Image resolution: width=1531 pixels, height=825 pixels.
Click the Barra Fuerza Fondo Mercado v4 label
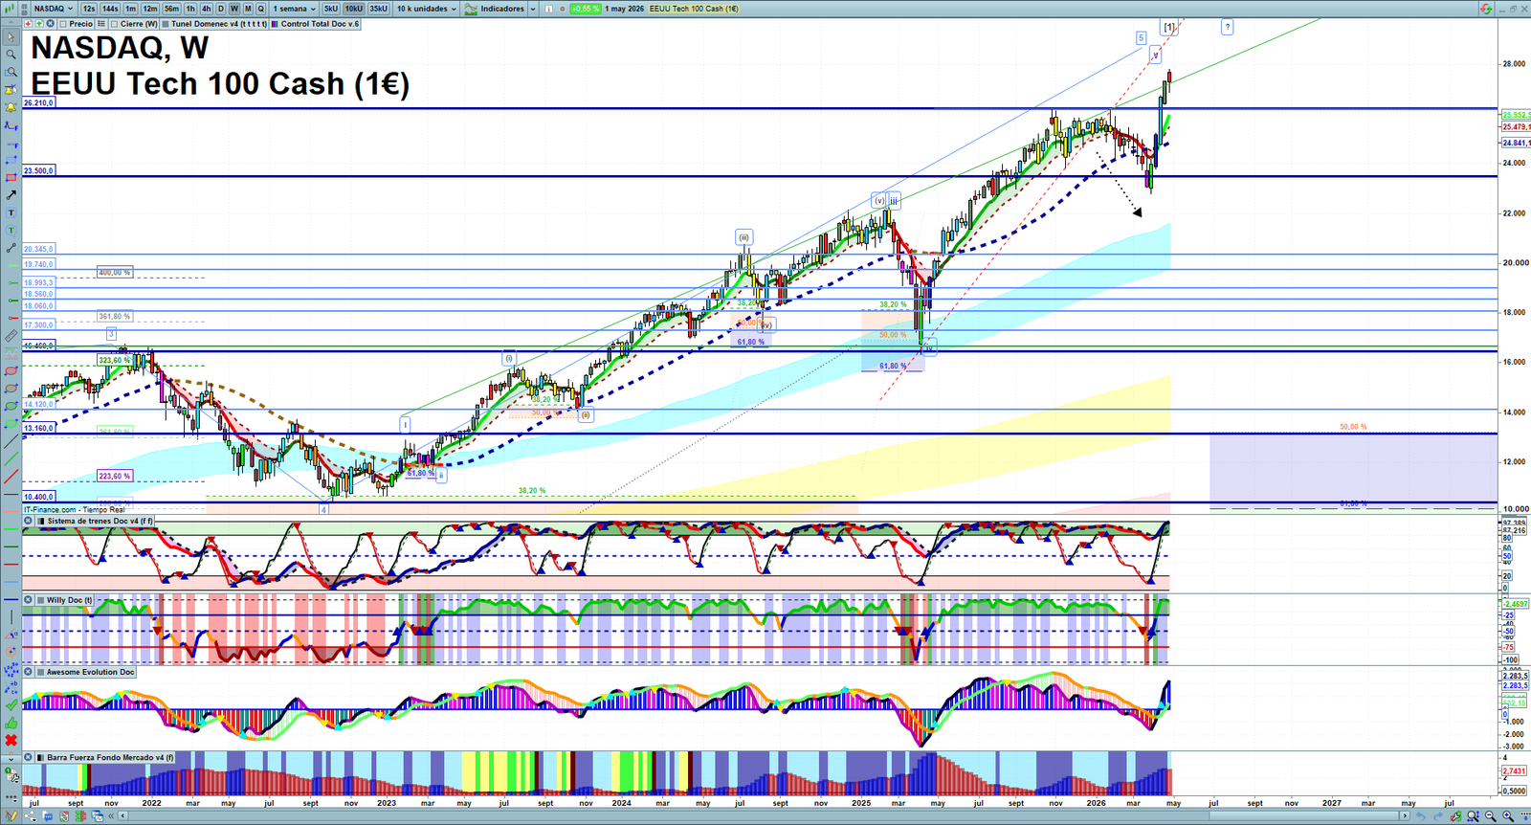(110, 757)
